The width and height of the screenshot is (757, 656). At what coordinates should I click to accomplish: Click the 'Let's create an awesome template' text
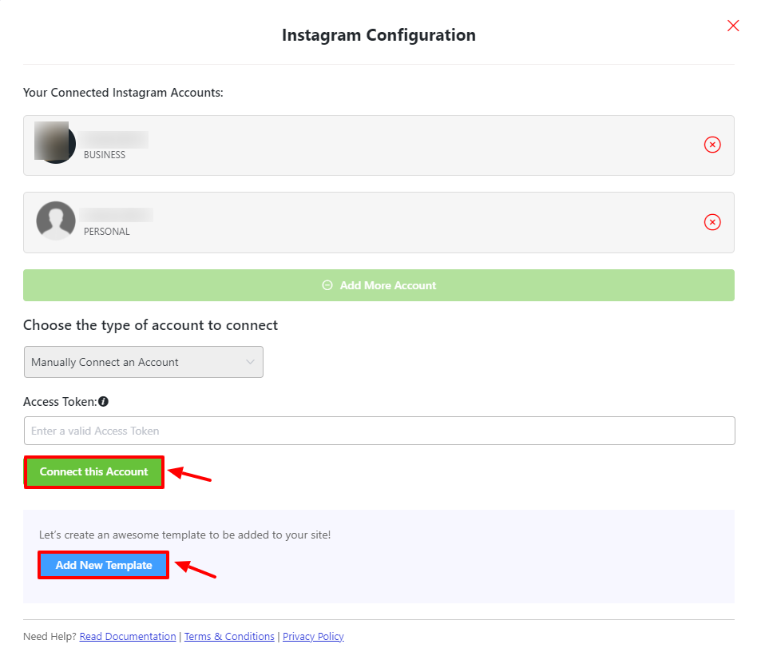(184, 535)
